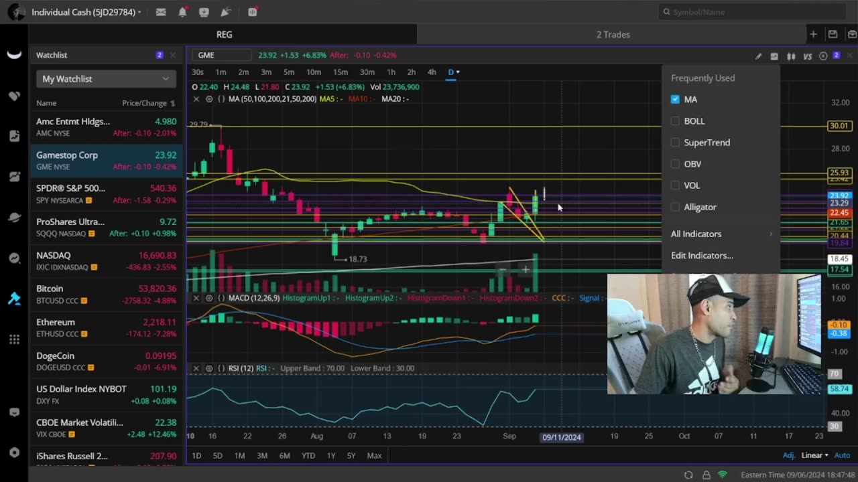
Task: Toggle the MA indicator checkbox
Action: pos(675,99)
